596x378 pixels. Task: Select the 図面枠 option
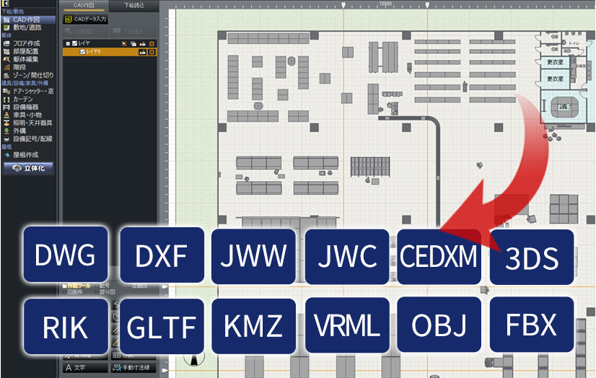[x=73, y=291]
